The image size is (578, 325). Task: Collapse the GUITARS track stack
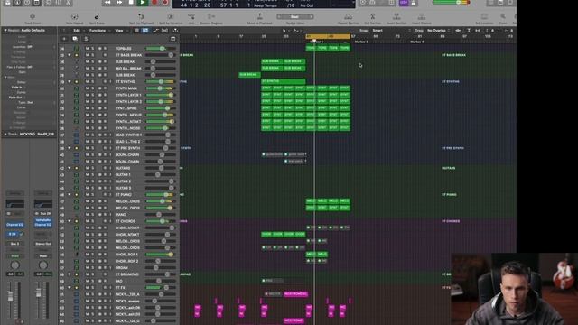[x=70, y=168]
